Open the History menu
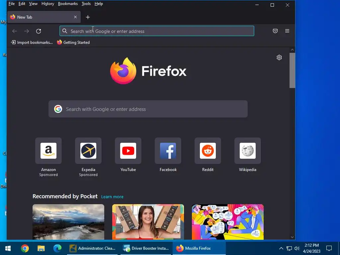 [48, 4]
